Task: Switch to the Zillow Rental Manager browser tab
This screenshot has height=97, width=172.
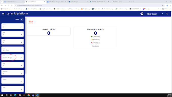Action: 56,2
